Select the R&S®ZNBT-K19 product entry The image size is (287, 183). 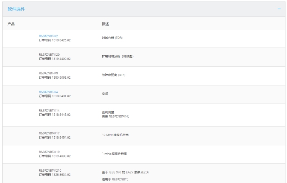(49, 151)
